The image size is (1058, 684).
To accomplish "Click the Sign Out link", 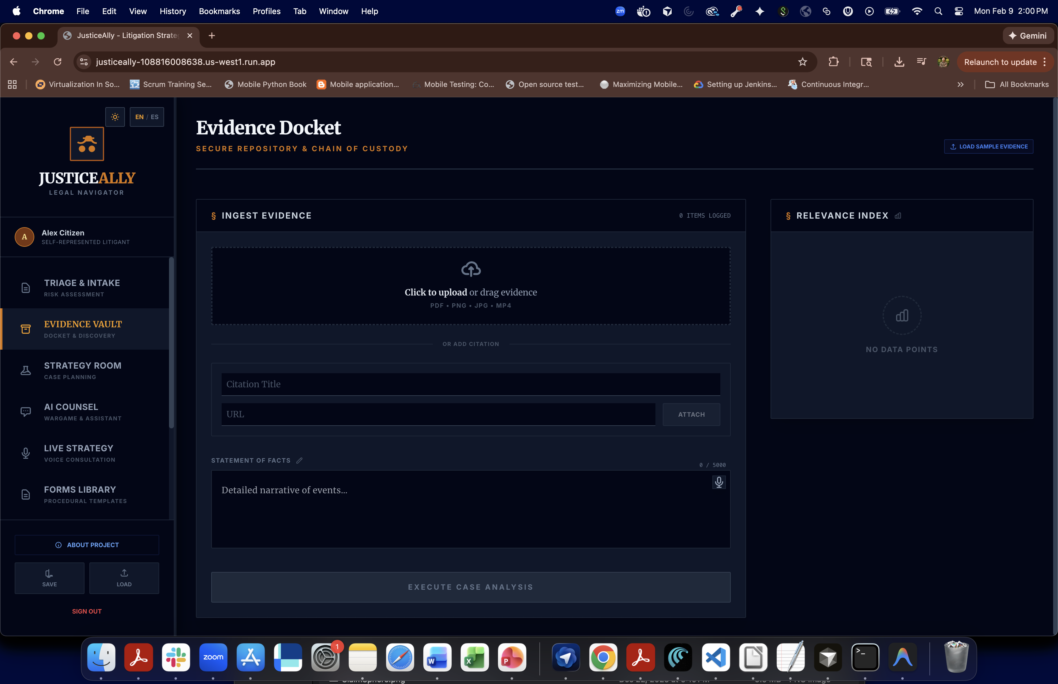I will (87, 611).
